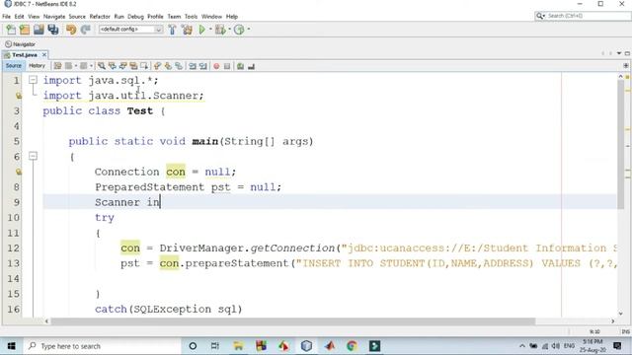Image resolution: width=632 pixels, height=355 pixels.
Task: Click the New File toolbar icon
Action: pos(11,30)
